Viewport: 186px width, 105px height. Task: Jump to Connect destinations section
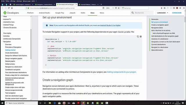158,44
